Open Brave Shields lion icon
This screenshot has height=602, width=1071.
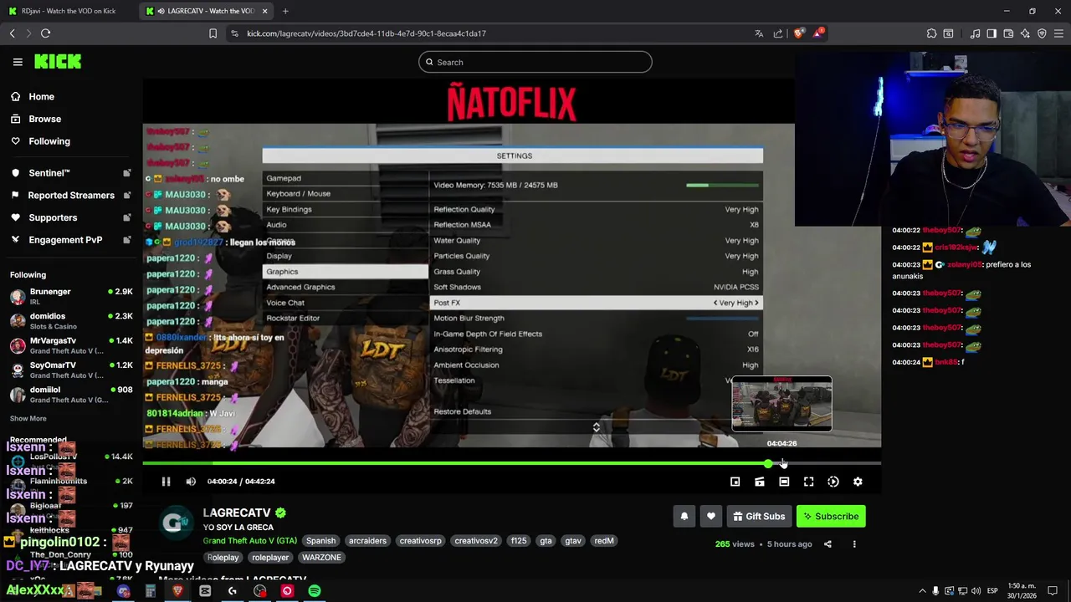798,33
